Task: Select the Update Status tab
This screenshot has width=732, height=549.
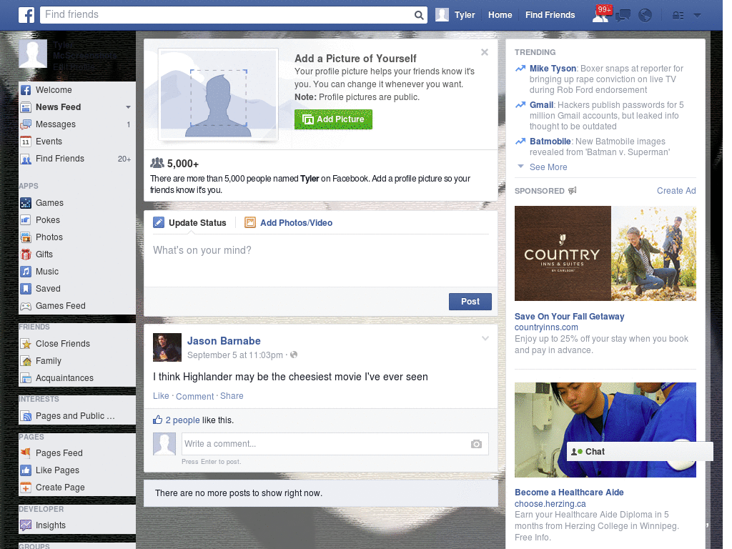Action: click(190, 223)
